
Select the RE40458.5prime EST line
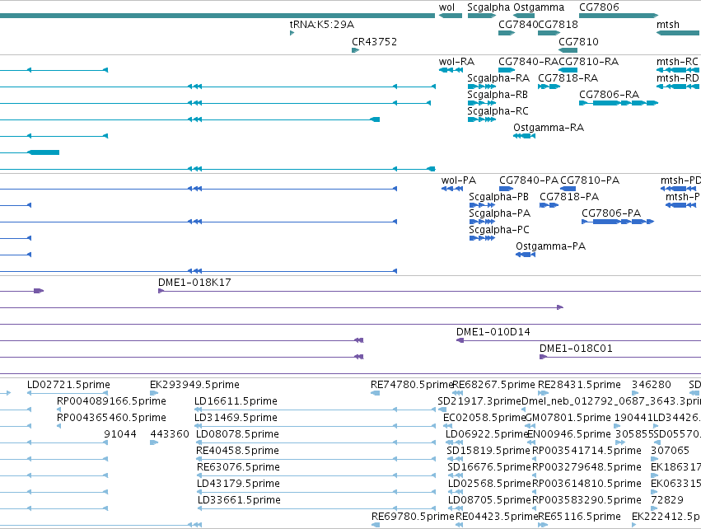click(316, 459)
